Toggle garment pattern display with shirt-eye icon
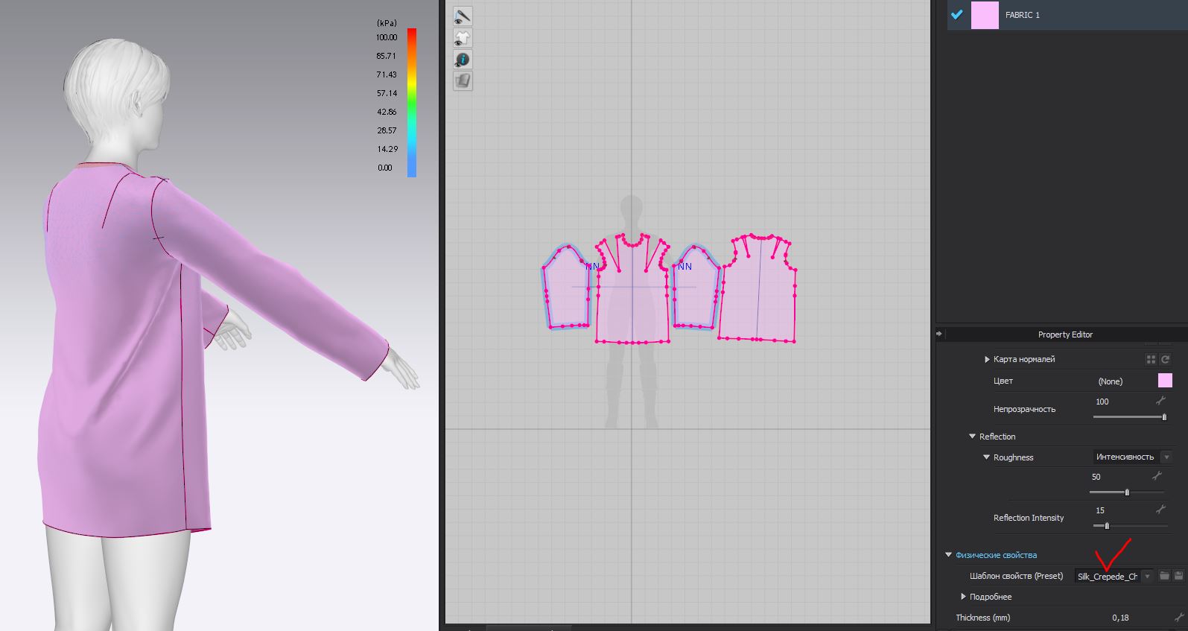 (463, 38)
